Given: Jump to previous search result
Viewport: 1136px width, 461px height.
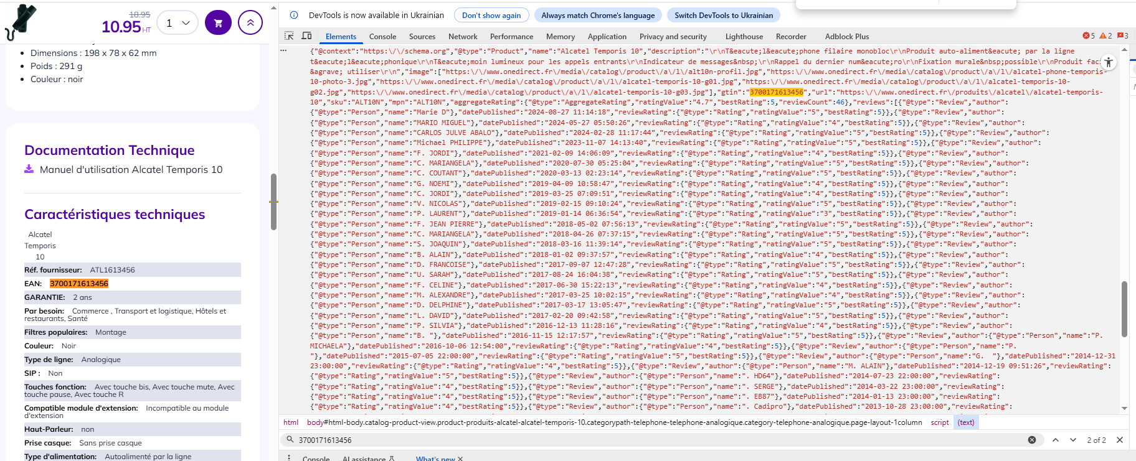Looking at the screenshot, I should [1056, 440].
